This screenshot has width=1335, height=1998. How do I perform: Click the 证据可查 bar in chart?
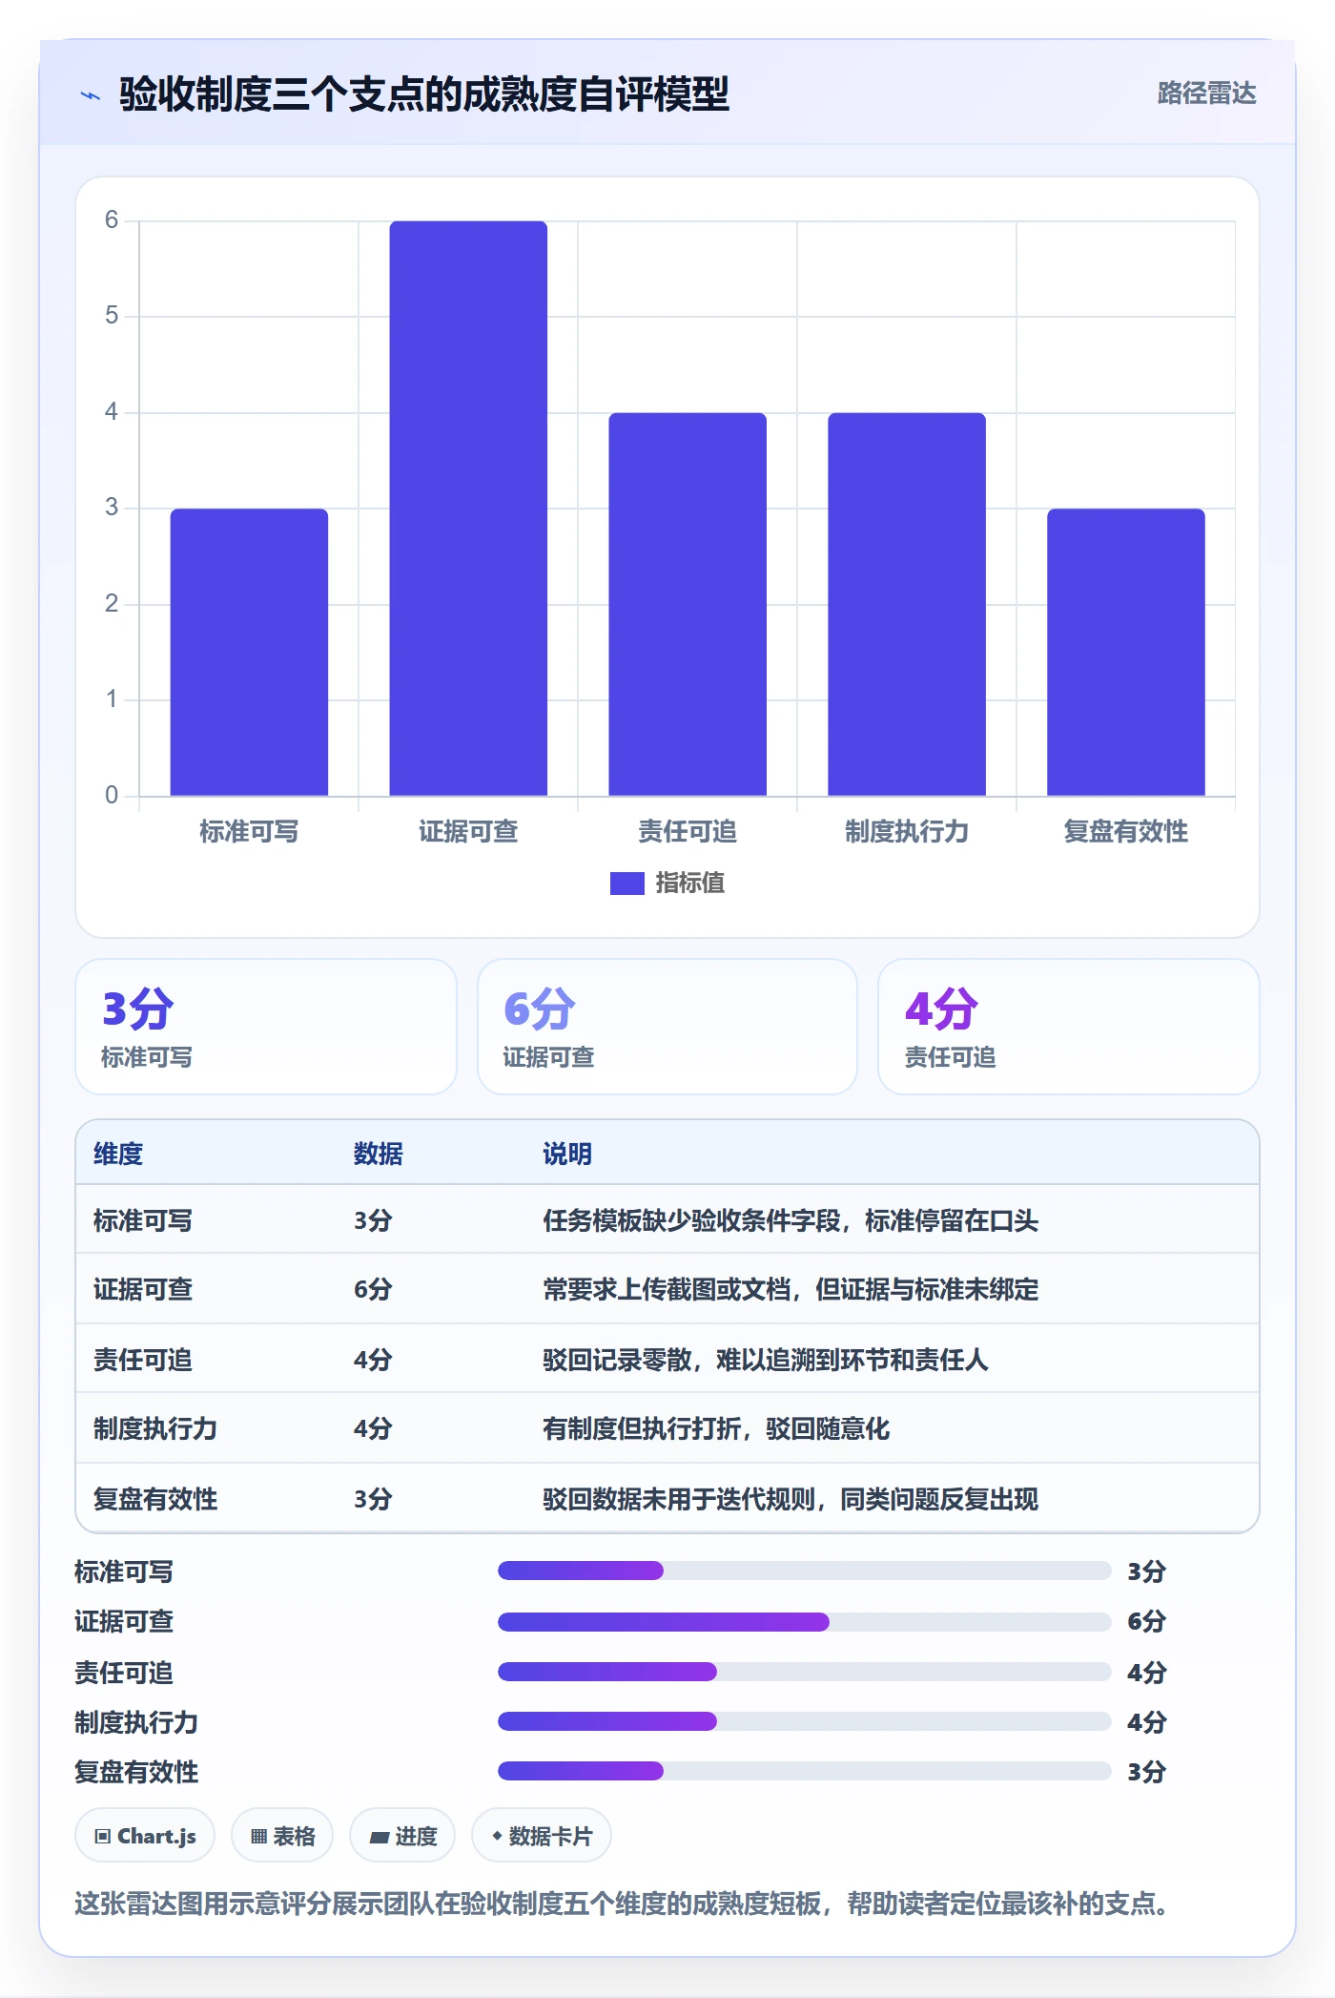click(468, 509)
